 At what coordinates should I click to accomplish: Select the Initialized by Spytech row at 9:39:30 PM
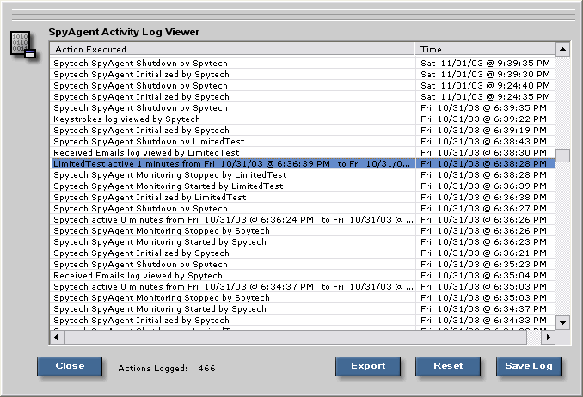303,75
